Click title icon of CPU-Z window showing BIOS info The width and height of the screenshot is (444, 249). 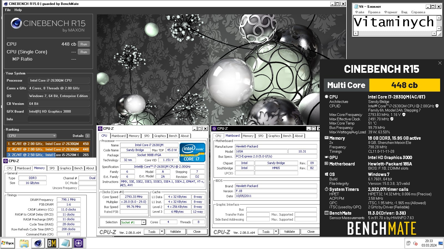point(214,129)
